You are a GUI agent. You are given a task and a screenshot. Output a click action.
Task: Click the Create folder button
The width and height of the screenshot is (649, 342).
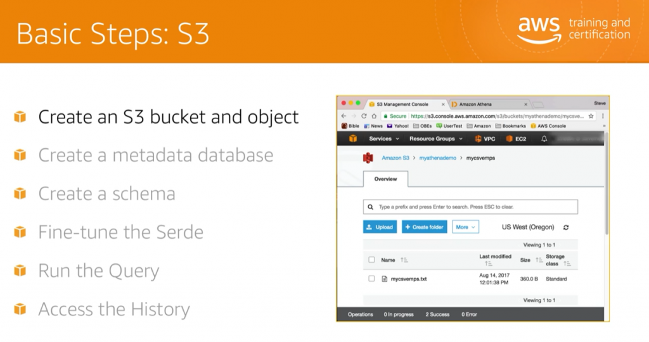click(424, 227)
